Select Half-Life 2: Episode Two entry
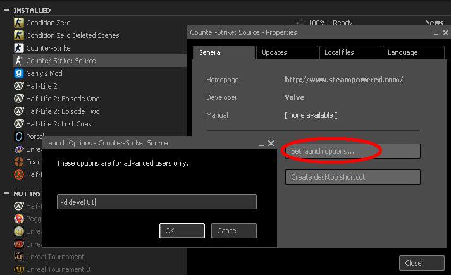Screen dimensions: 451x275 [x=63, y=111]
